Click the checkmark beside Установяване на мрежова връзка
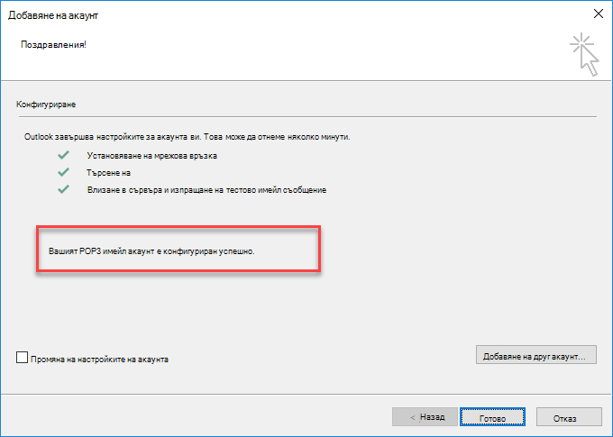Screen dimensions: 613x437 click(63, 155)
